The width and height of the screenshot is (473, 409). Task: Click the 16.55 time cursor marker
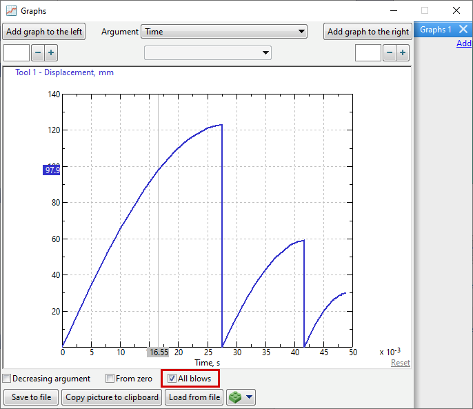(x=158, y=352)
